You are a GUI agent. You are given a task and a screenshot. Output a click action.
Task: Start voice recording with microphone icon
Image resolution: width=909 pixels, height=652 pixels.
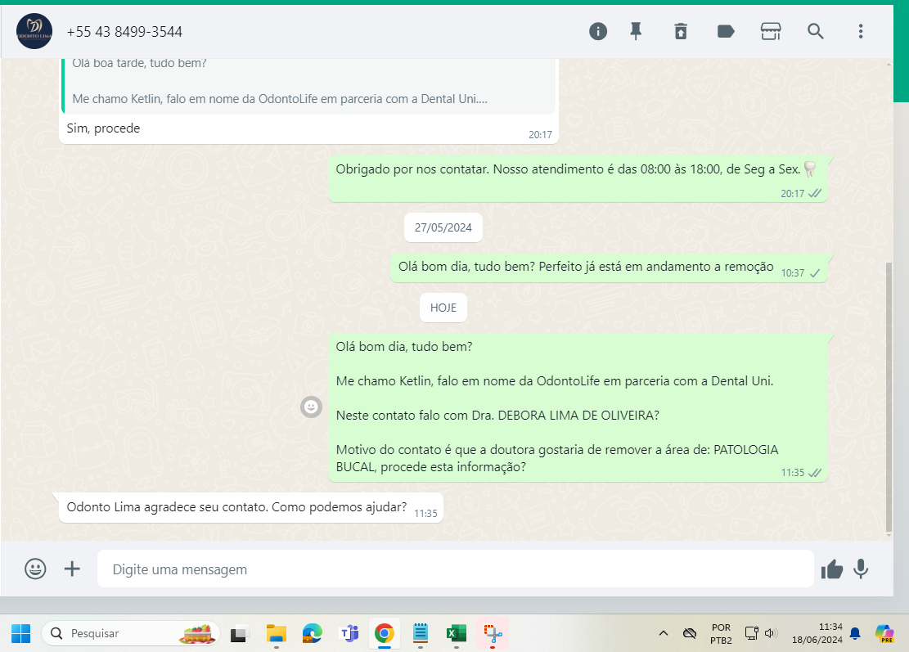(x=861, y=569)
